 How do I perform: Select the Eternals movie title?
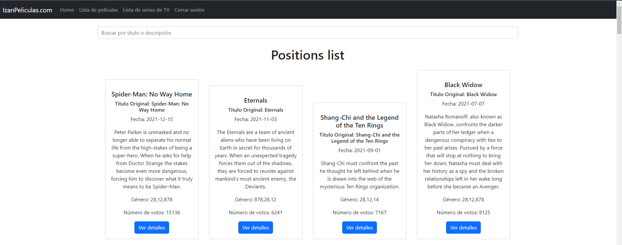(x=255, y=100)
